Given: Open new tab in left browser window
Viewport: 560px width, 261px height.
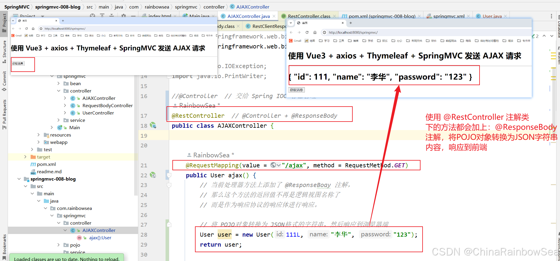Looking at the screenshot, I should 63,21.
